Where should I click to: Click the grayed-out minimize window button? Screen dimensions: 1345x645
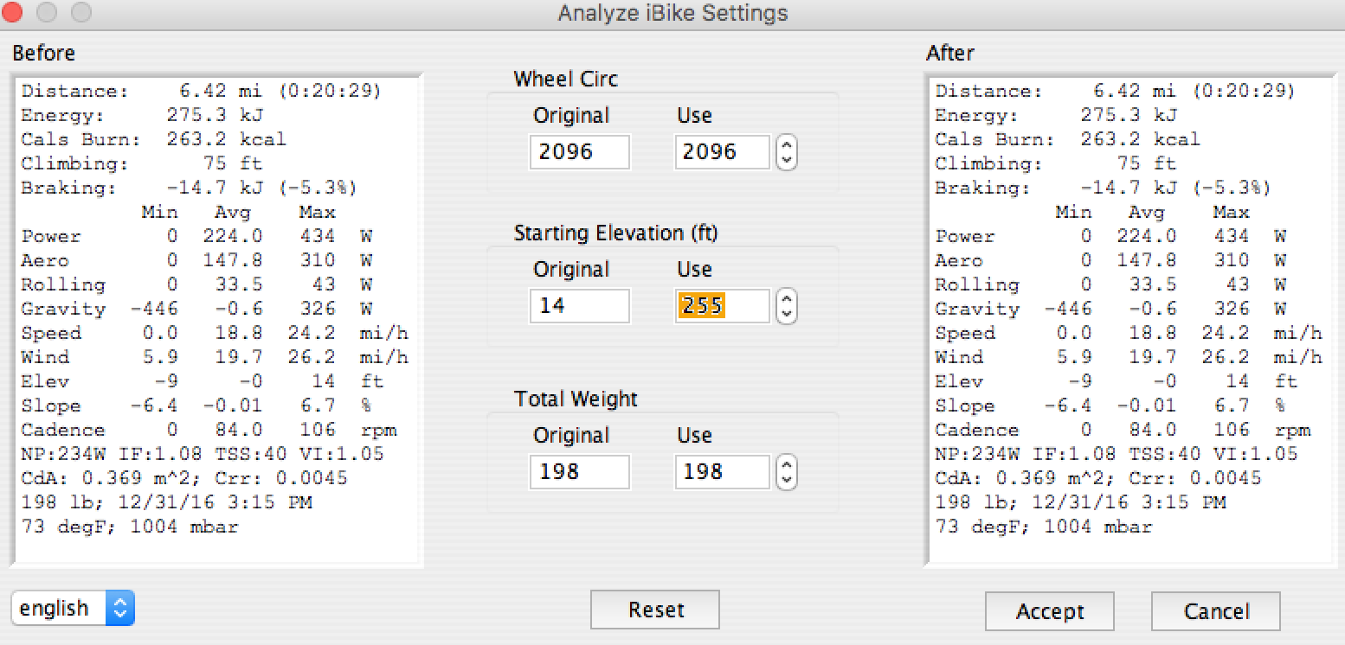tap(47, 13)
